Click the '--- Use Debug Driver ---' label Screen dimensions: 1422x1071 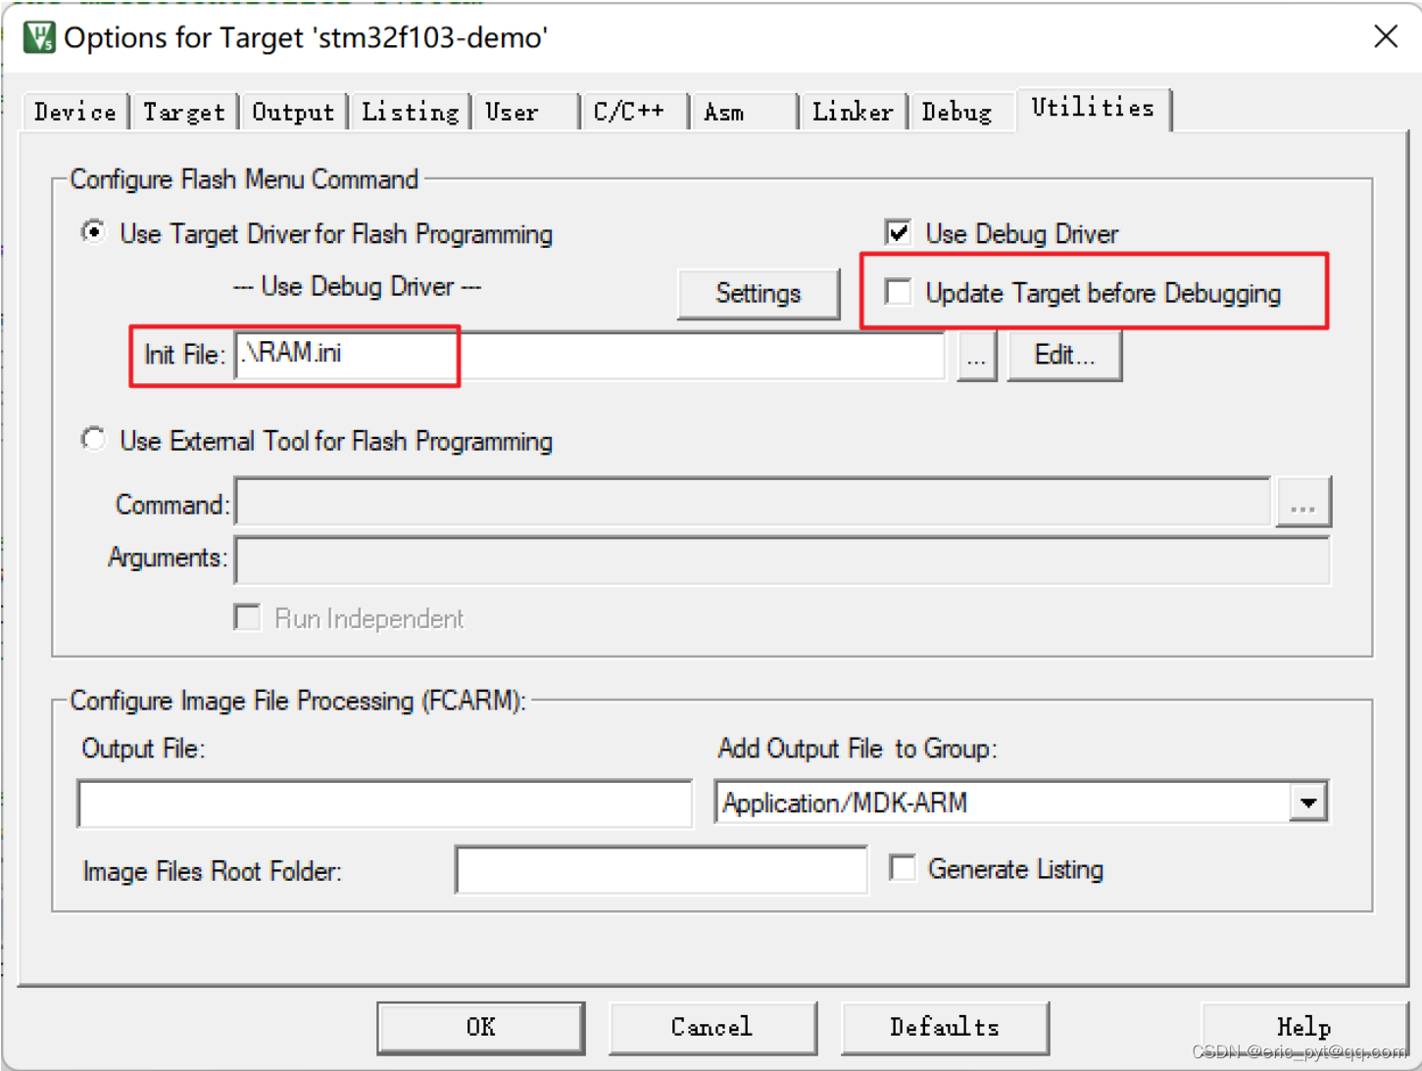[x=358, y=286]
